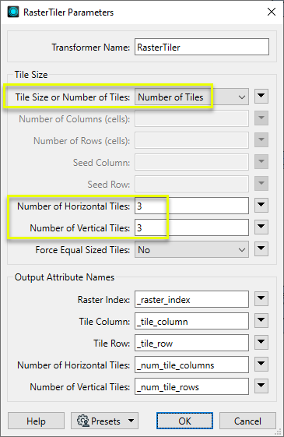Click the field containing 3 for Vertical Tiles
The height and width of the screenshot is (437, 284).
tap(191, 227)
